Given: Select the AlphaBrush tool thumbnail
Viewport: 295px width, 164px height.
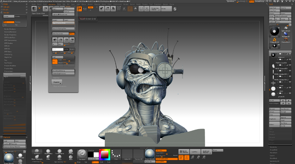Looking at the screenshot, I should 285,35.
